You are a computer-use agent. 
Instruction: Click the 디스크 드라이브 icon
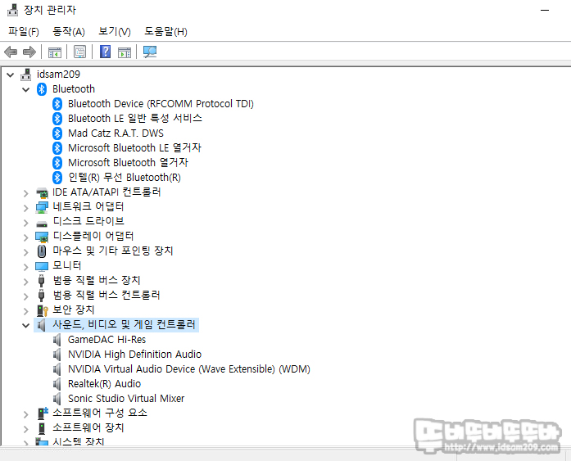(x=42, y=224)
